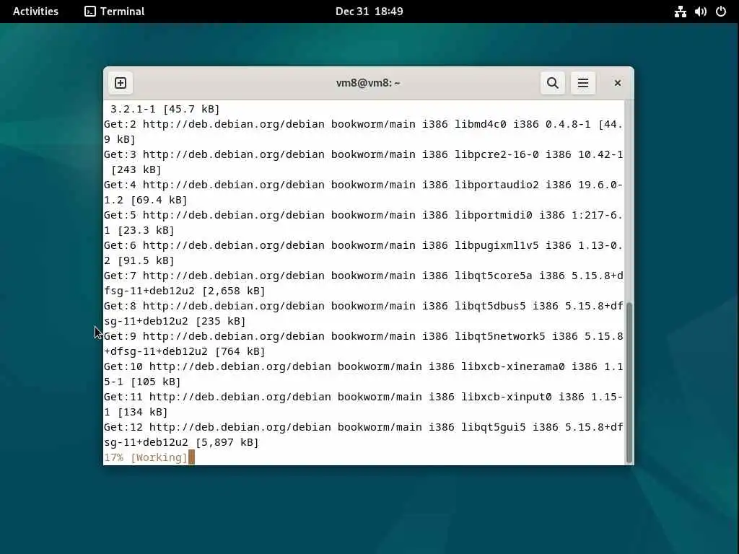This screenshot has height=554, width=739.
Task: Click the Get:12 libqt5gui5 line
Action: (x=364, y=427)
